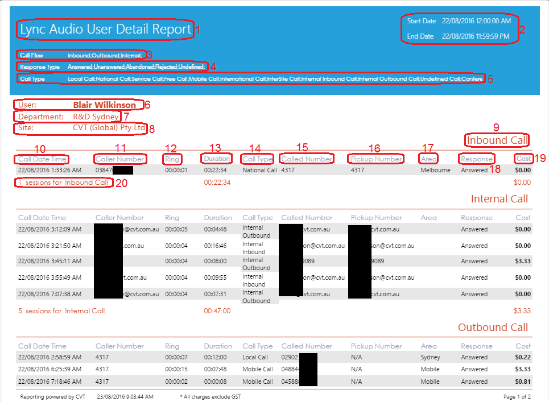The height and width of the screenshot is (402, 549).
Task: Click the Sydney area cell
Action: coord(430,357)
